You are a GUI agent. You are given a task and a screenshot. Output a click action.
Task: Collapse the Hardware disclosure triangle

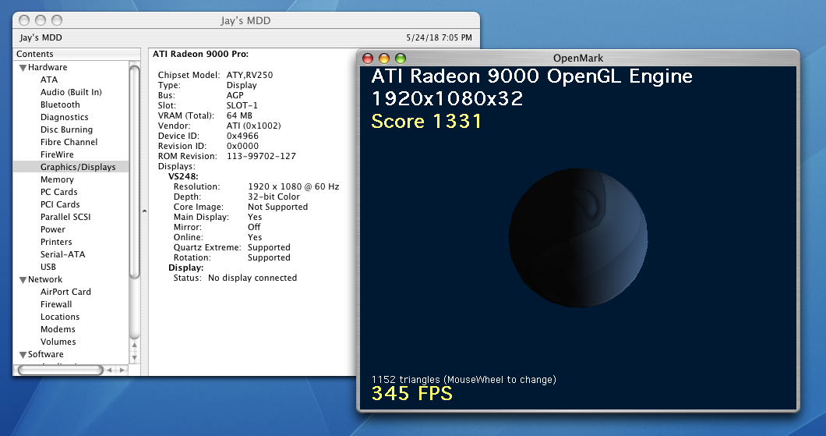[23, 68]
